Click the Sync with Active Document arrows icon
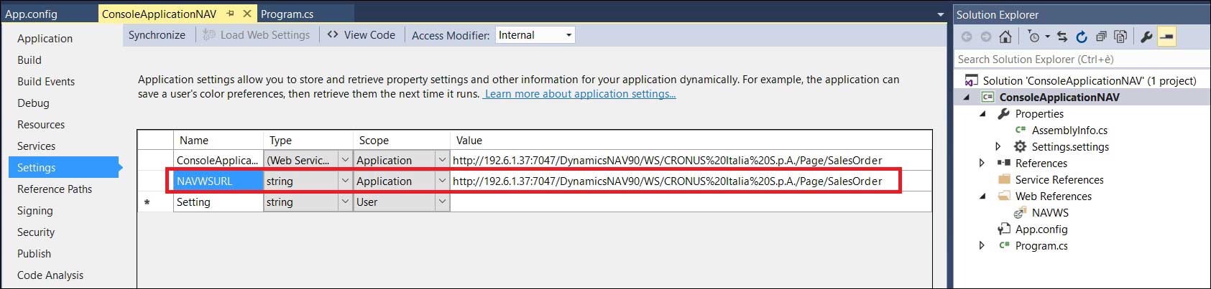This screenshot has height=289, width=1211. tap(1062, 37)
